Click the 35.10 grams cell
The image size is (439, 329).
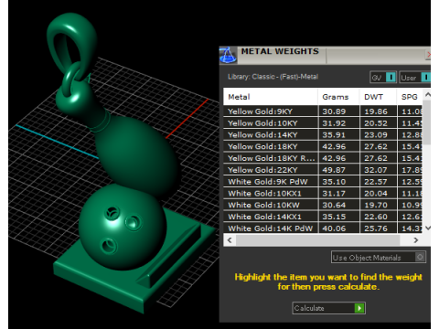[x=338, y=182]
